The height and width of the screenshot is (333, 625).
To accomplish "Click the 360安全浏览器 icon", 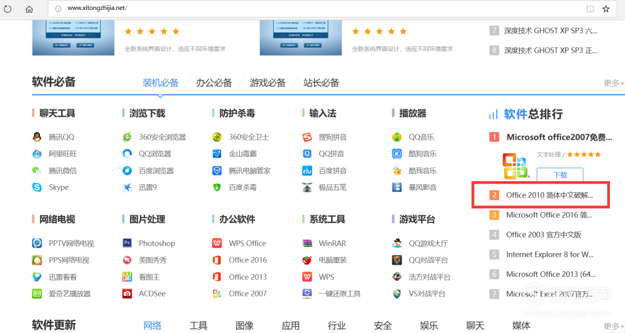I will [x=127, y=137].
